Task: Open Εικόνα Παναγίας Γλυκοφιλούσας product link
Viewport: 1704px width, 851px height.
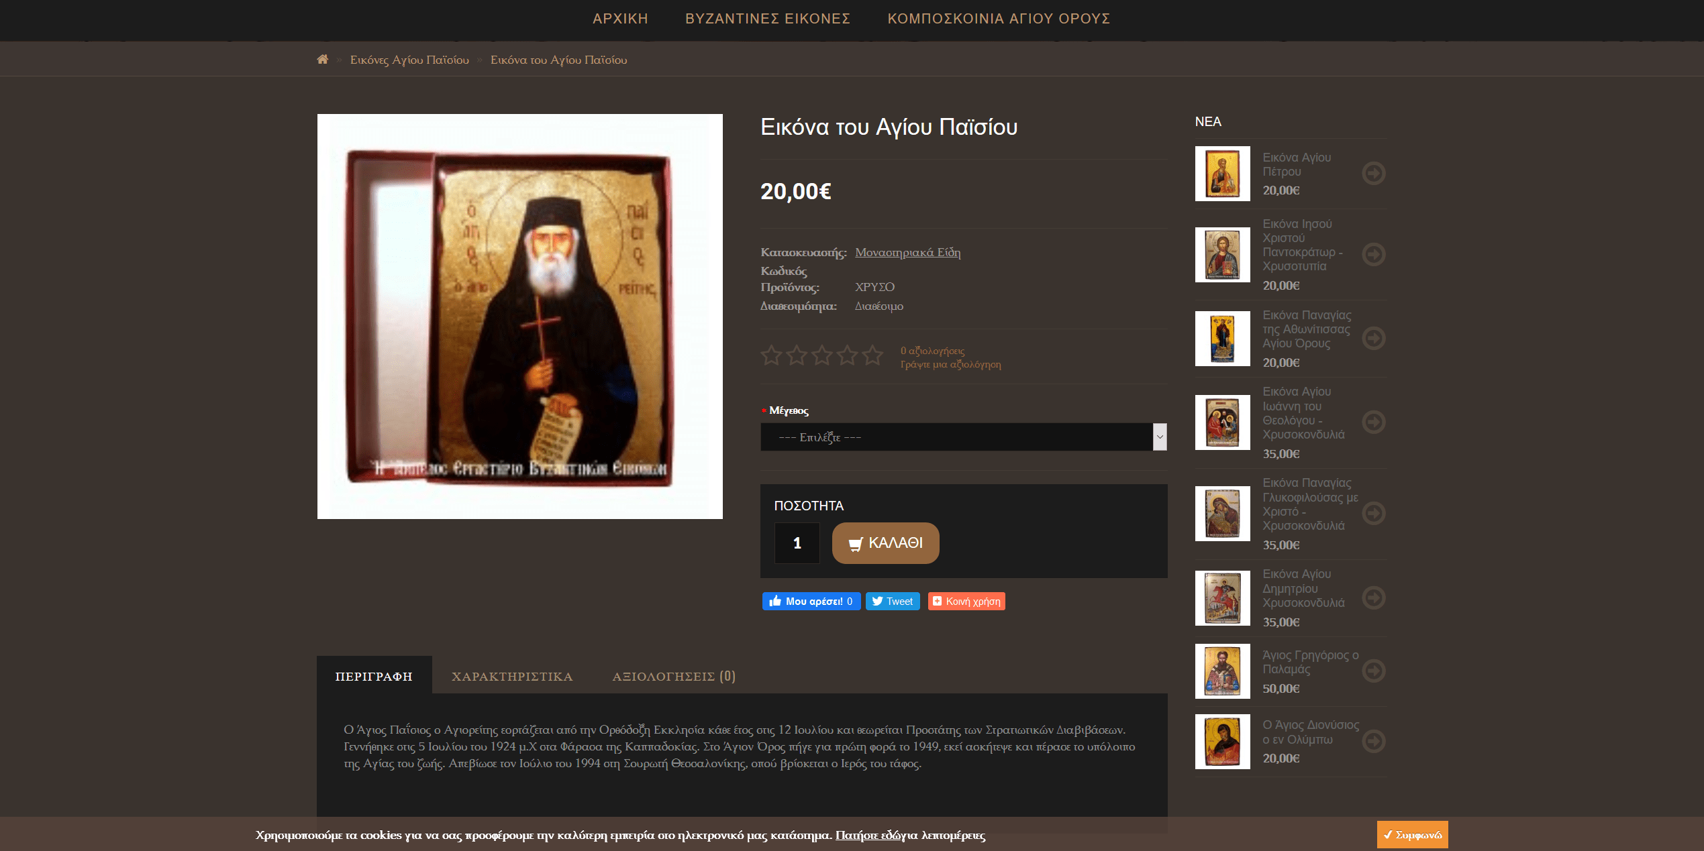Action: (x=1310, y=504)
